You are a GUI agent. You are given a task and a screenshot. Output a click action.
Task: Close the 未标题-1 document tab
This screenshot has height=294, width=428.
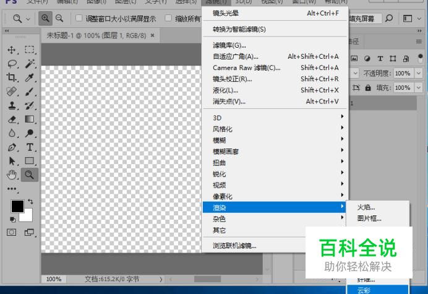pyautogui.click(x=153, y=35)
